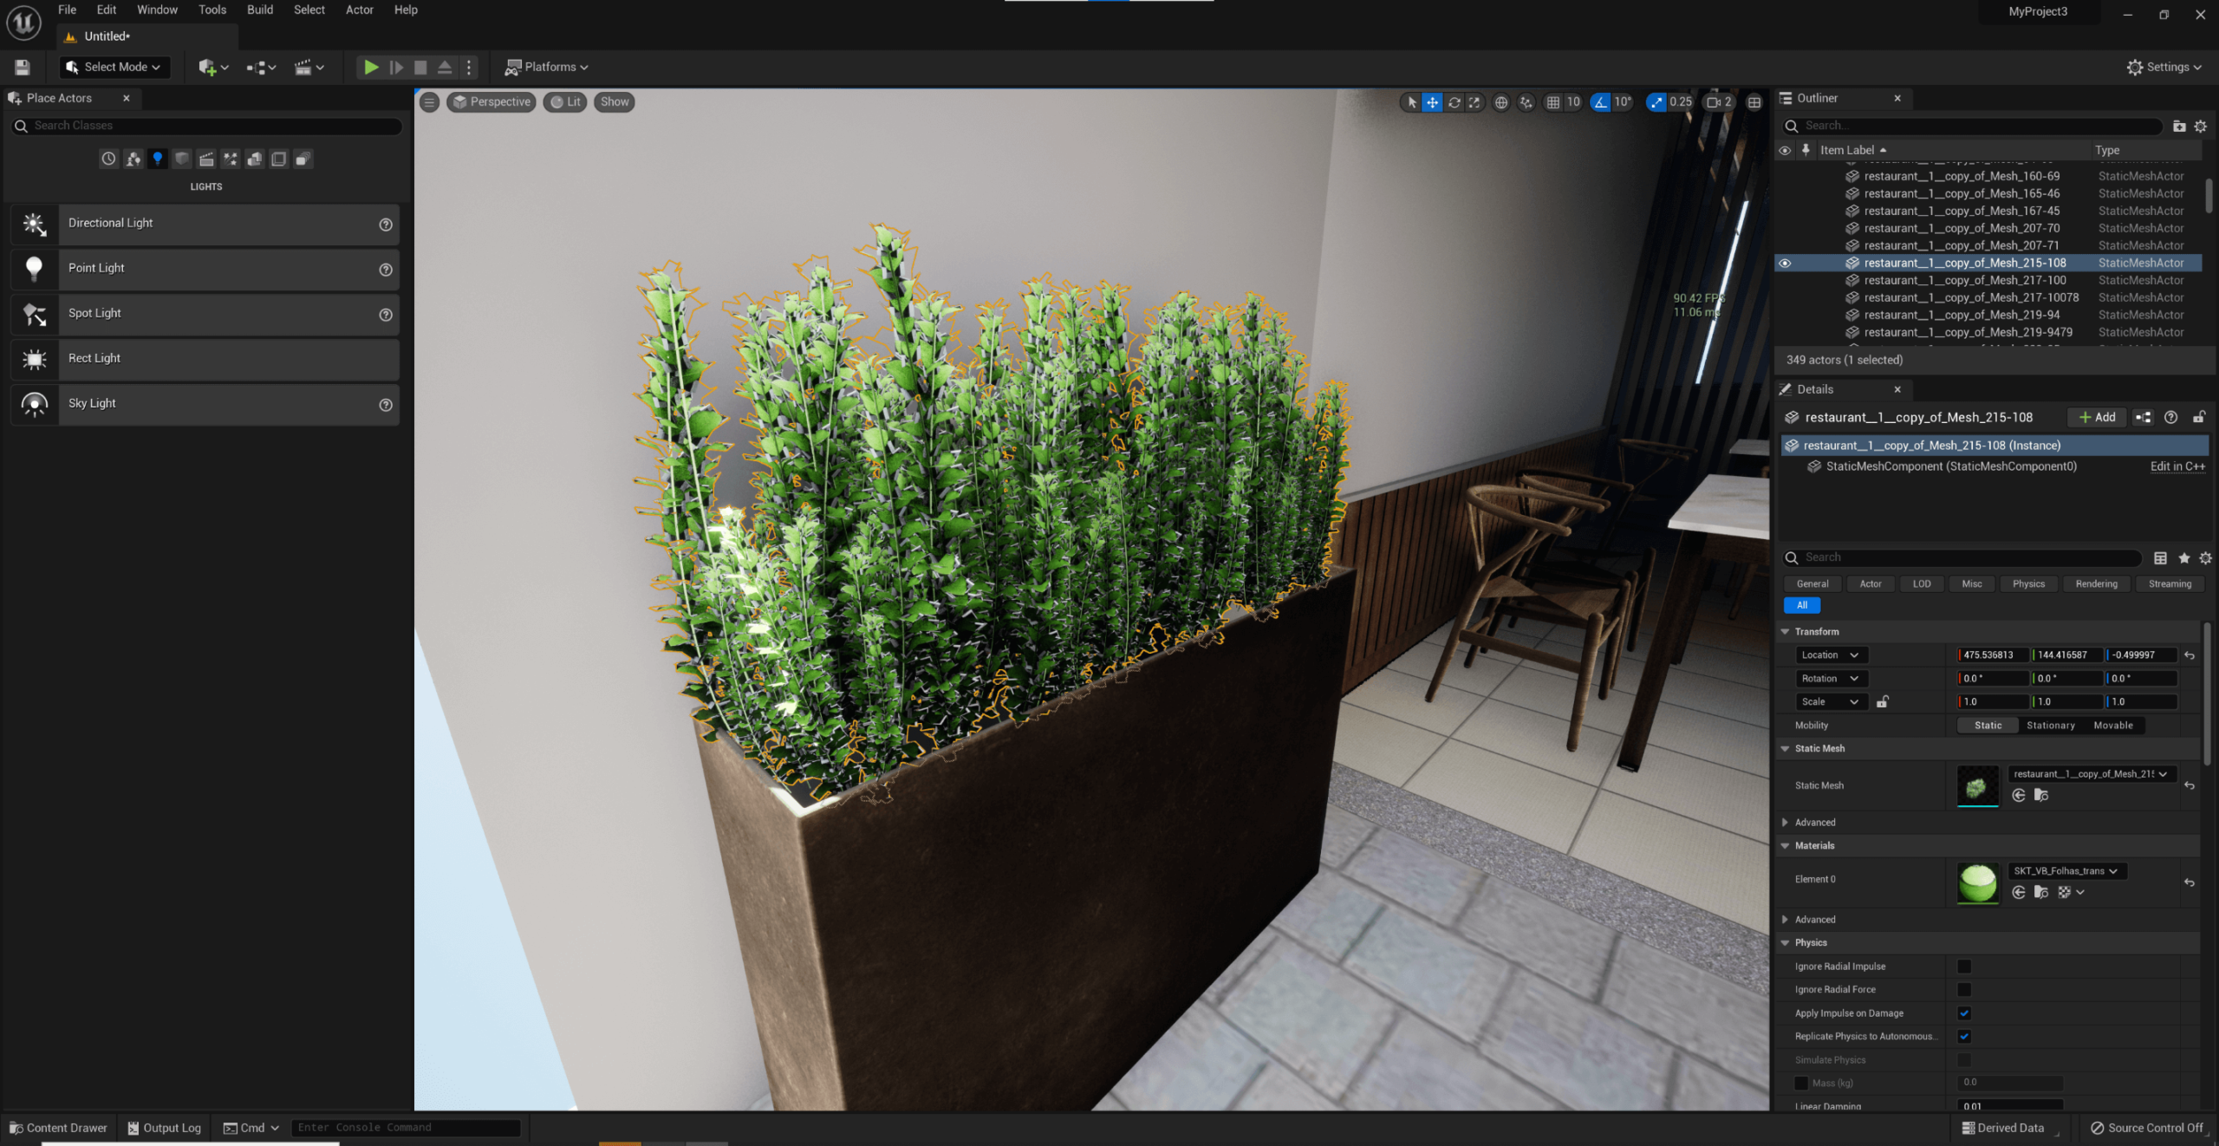Save the current level
Image resolution: width=2219 pixels, height=1146 pixels.
[x=22, y=67]
